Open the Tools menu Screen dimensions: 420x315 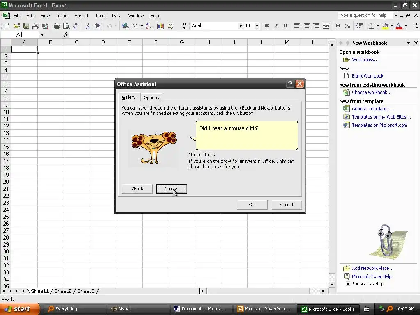point(100,16)
